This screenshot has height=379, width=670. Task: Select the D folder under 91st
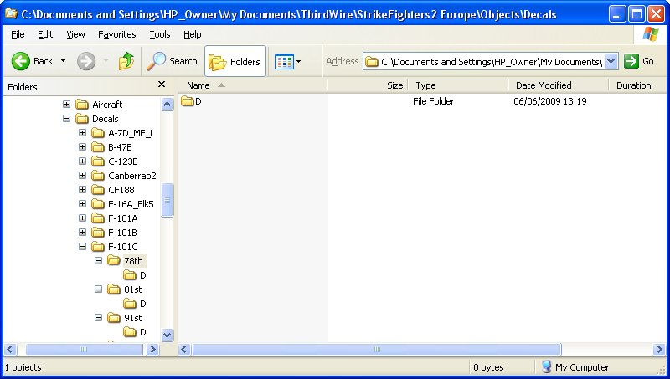[x=135, y=332]
